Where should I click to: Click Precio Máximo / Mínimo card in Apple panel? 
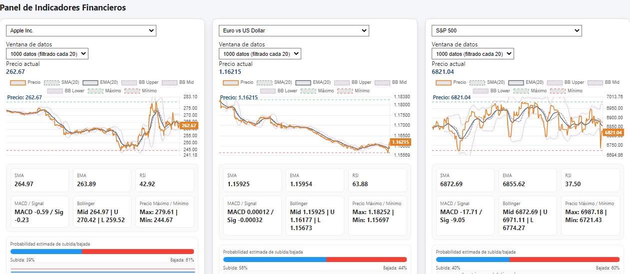[x=164, y=213]
